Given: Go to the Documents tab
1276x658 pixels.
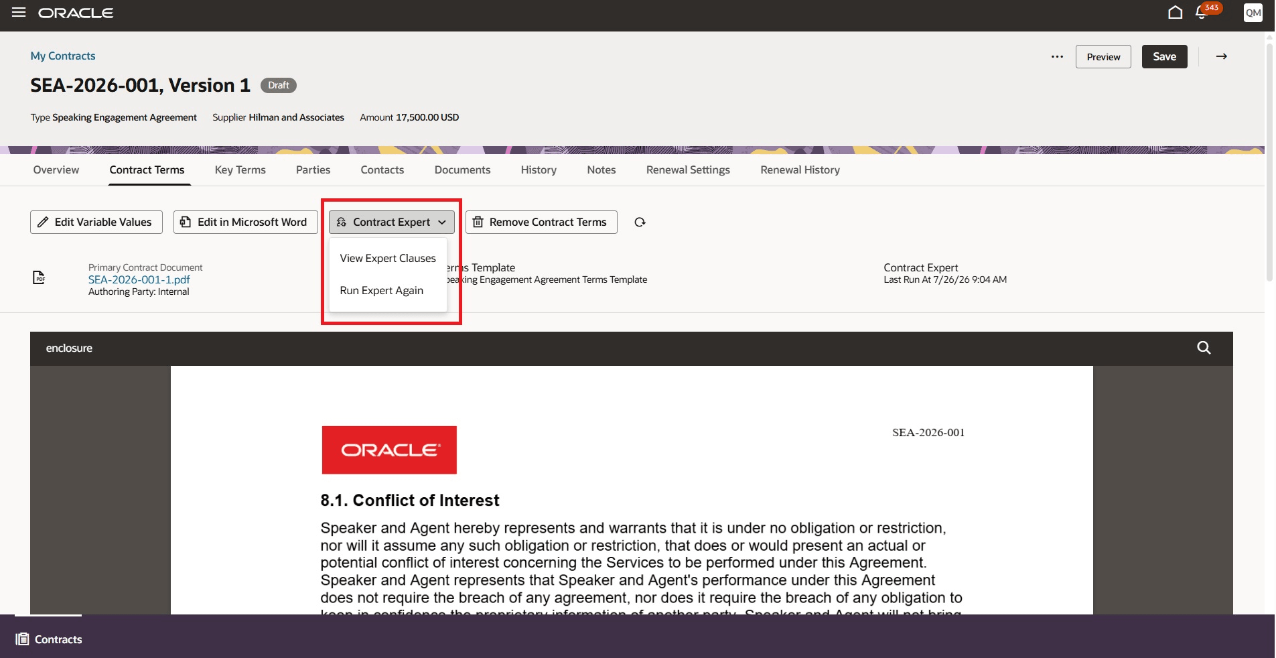Looking at the screenshot, I should pyautogui.click(x=463, y=170).
